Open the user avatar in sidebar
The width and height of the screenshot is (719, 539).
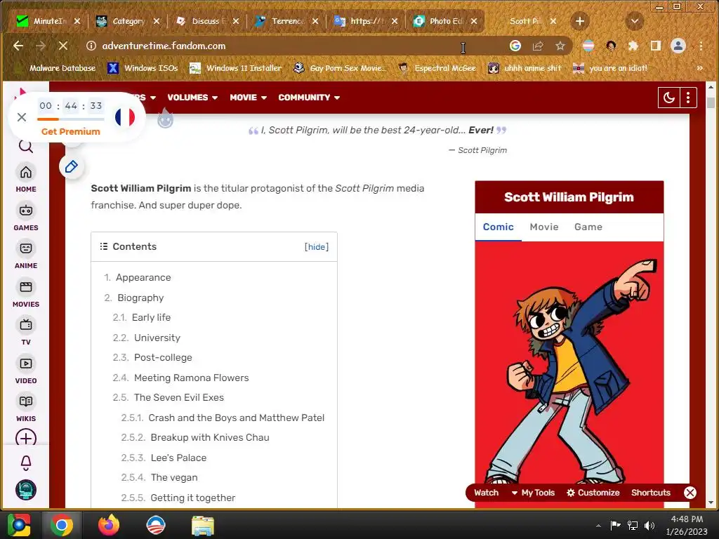pos(26,490)
